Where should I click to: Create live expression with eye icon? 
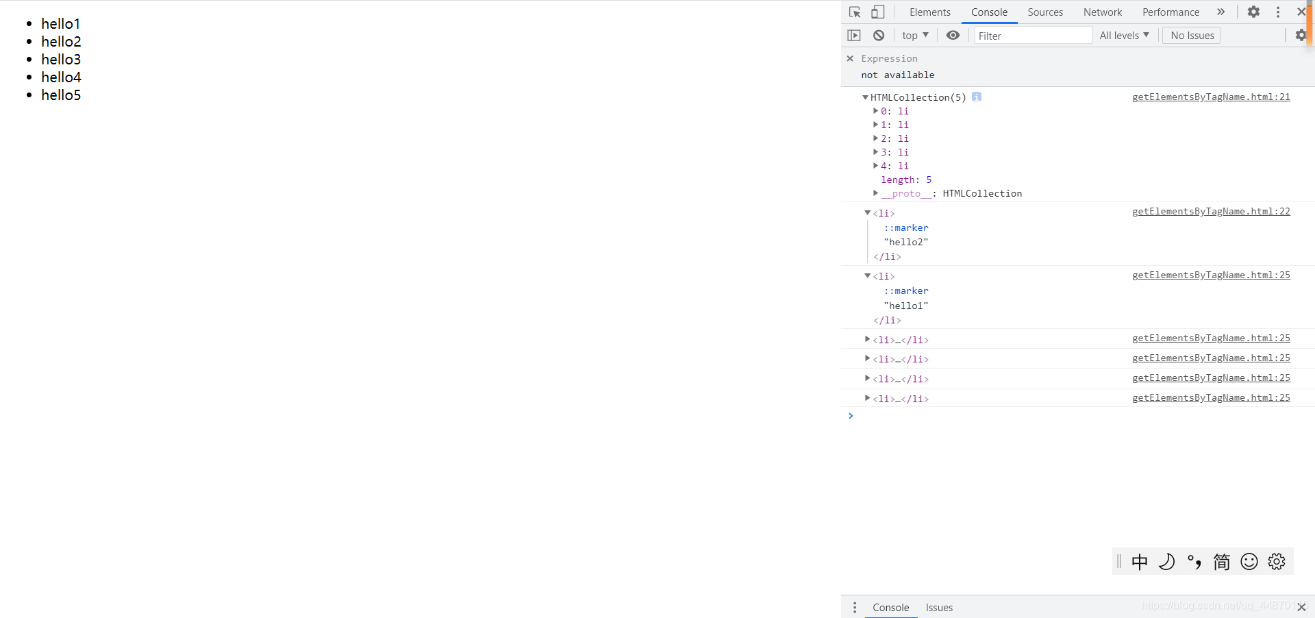click(953, 35)
